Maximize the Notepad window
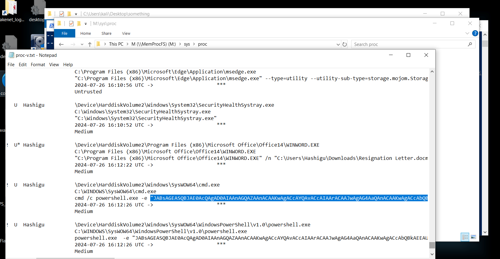 (x=408, y=55)
